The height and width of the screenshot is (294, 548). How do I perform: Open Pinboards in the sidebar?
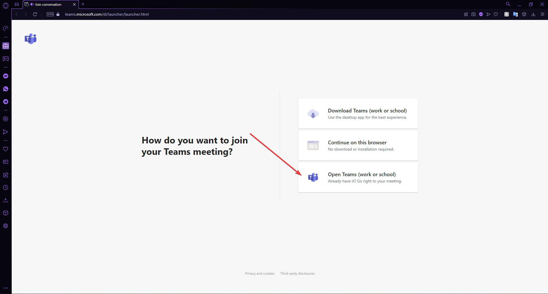(6, 175)
